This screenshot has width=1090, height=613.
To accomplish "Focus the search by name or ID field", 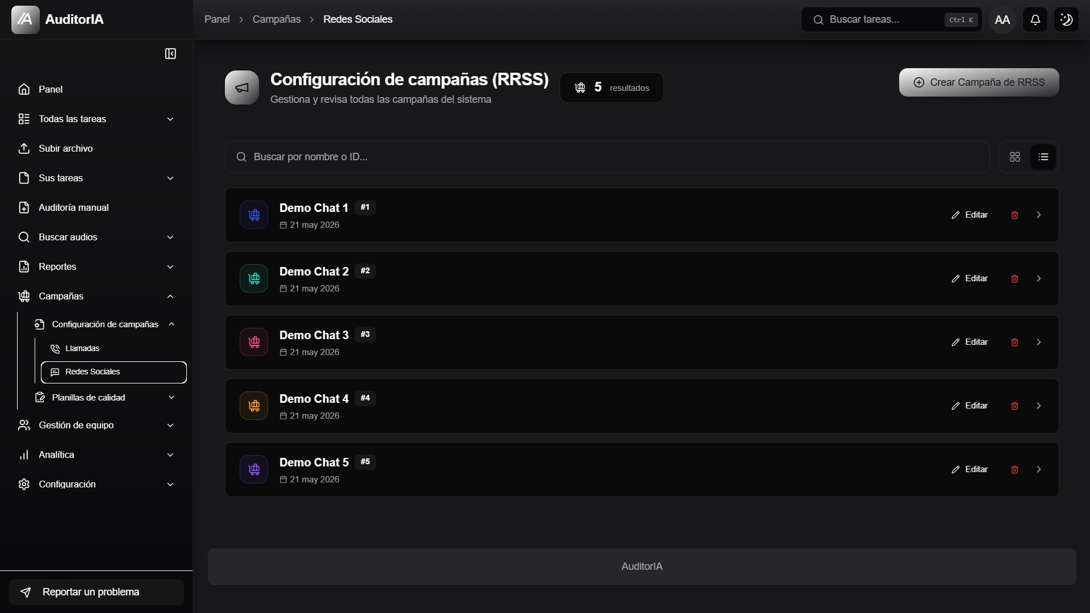I will 607,157.
